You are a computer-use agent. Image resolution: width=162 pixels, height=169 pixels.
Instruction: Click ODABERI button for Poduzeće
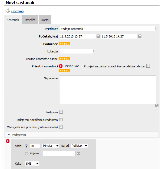tap(65, 44)
